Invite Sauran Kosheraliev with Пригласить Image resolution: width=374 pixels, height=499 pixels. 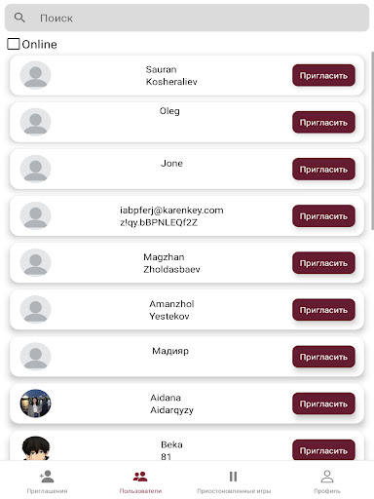point(323,75)
